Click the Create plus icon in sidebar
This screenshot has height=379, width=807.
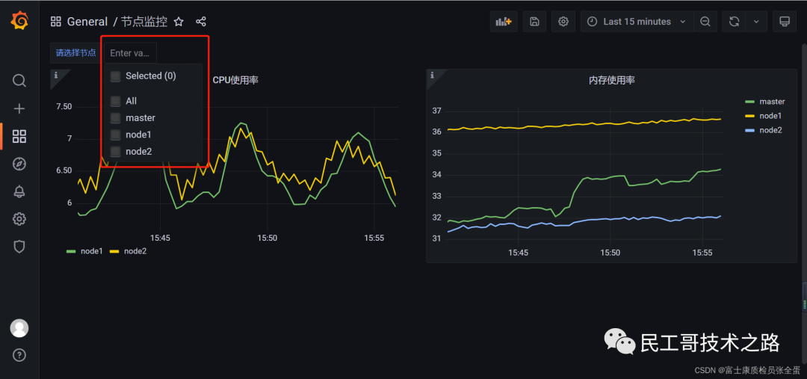19,108
